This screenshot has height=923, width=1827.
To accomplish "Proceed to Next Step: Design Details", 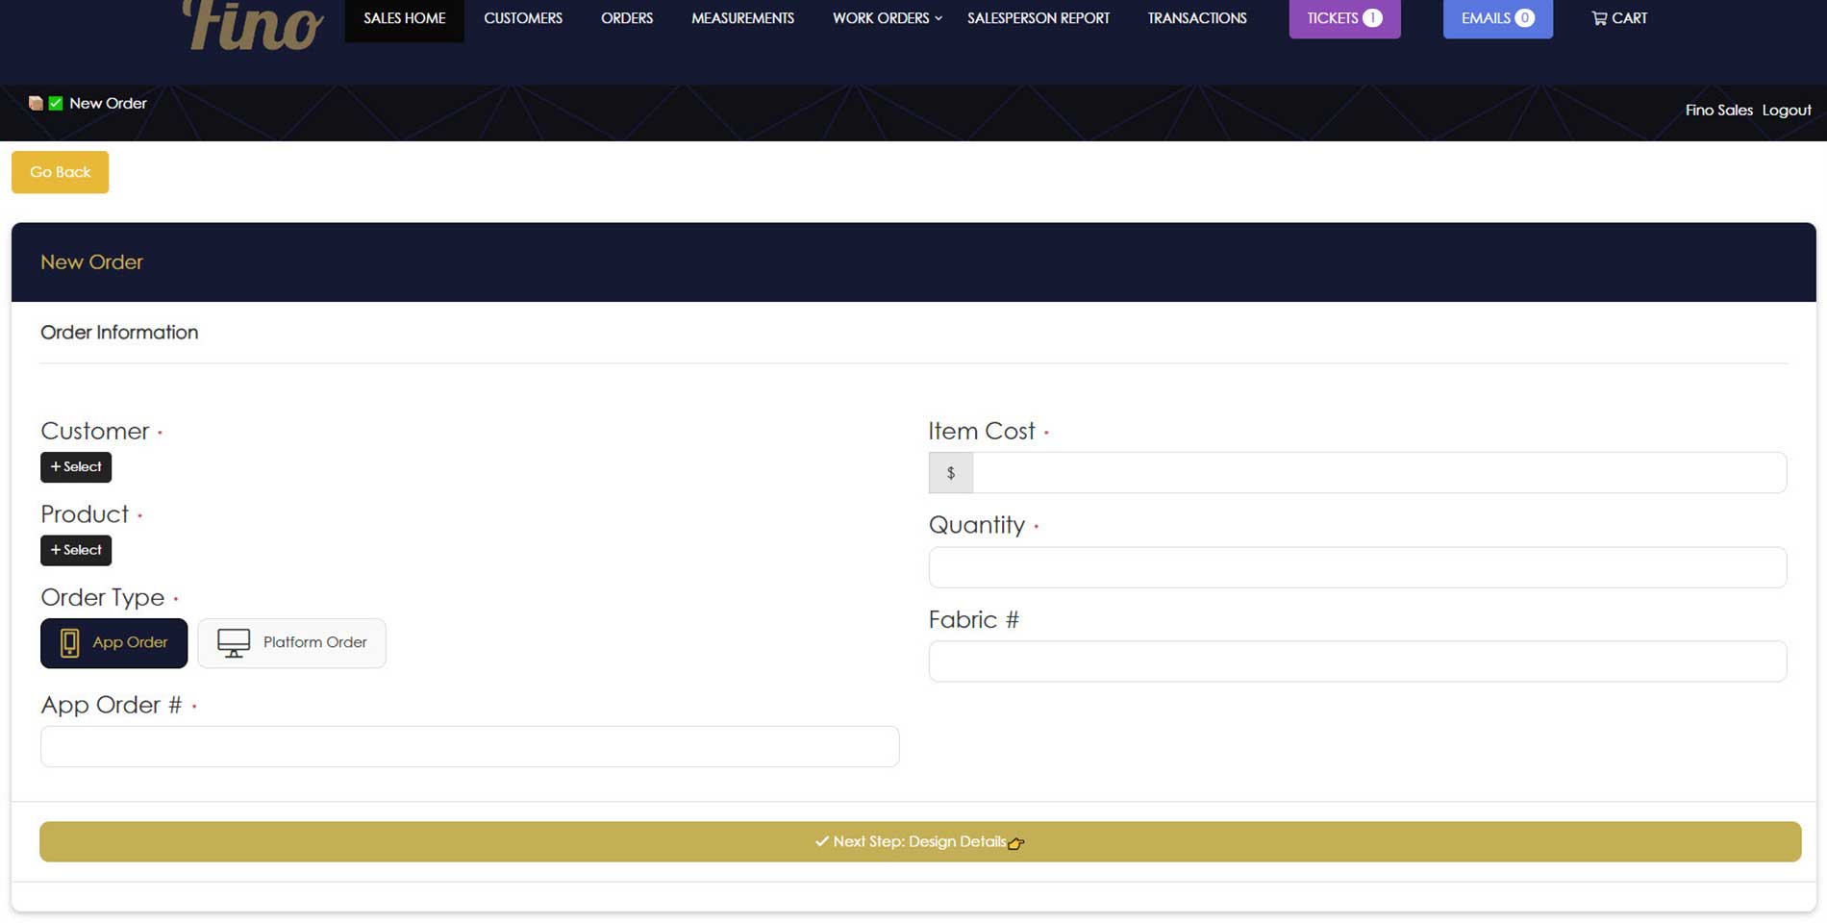I will pos(920,841).
